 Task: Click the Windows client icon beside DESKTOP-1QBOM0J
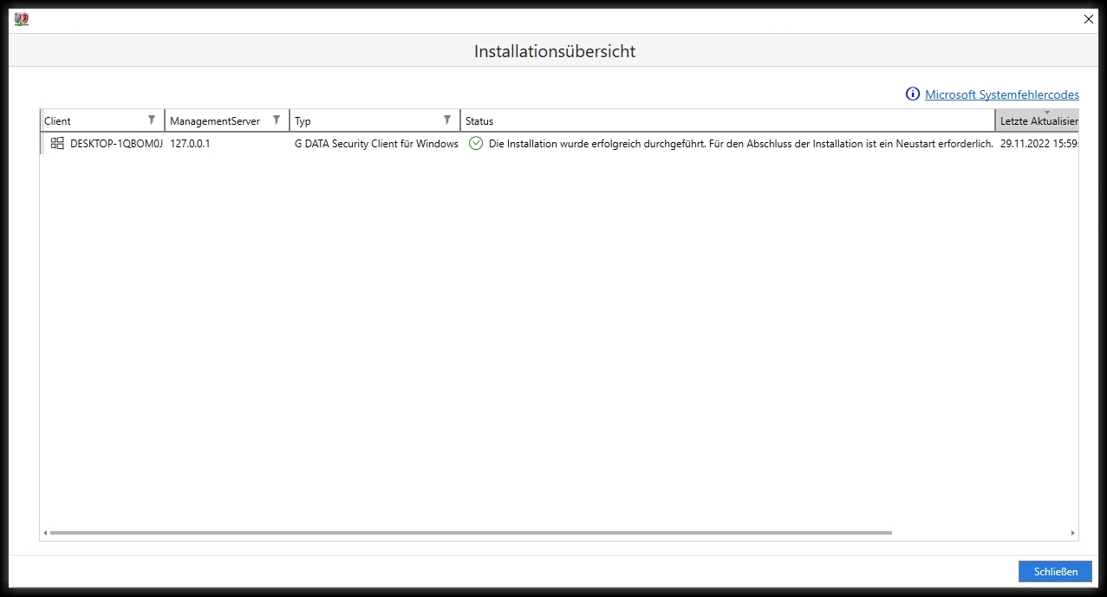pos(57,144)
